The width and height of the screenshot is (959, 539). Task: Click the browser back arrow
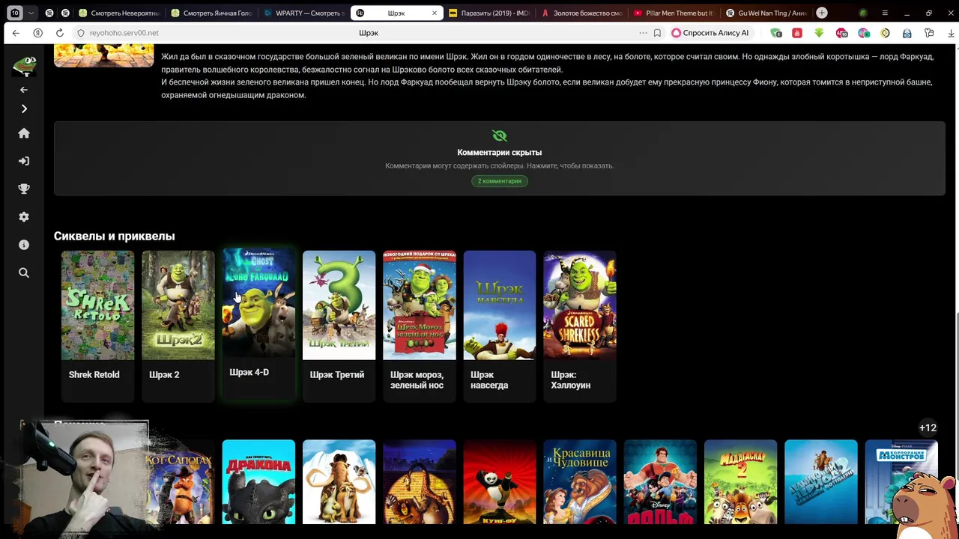(16, 33)
